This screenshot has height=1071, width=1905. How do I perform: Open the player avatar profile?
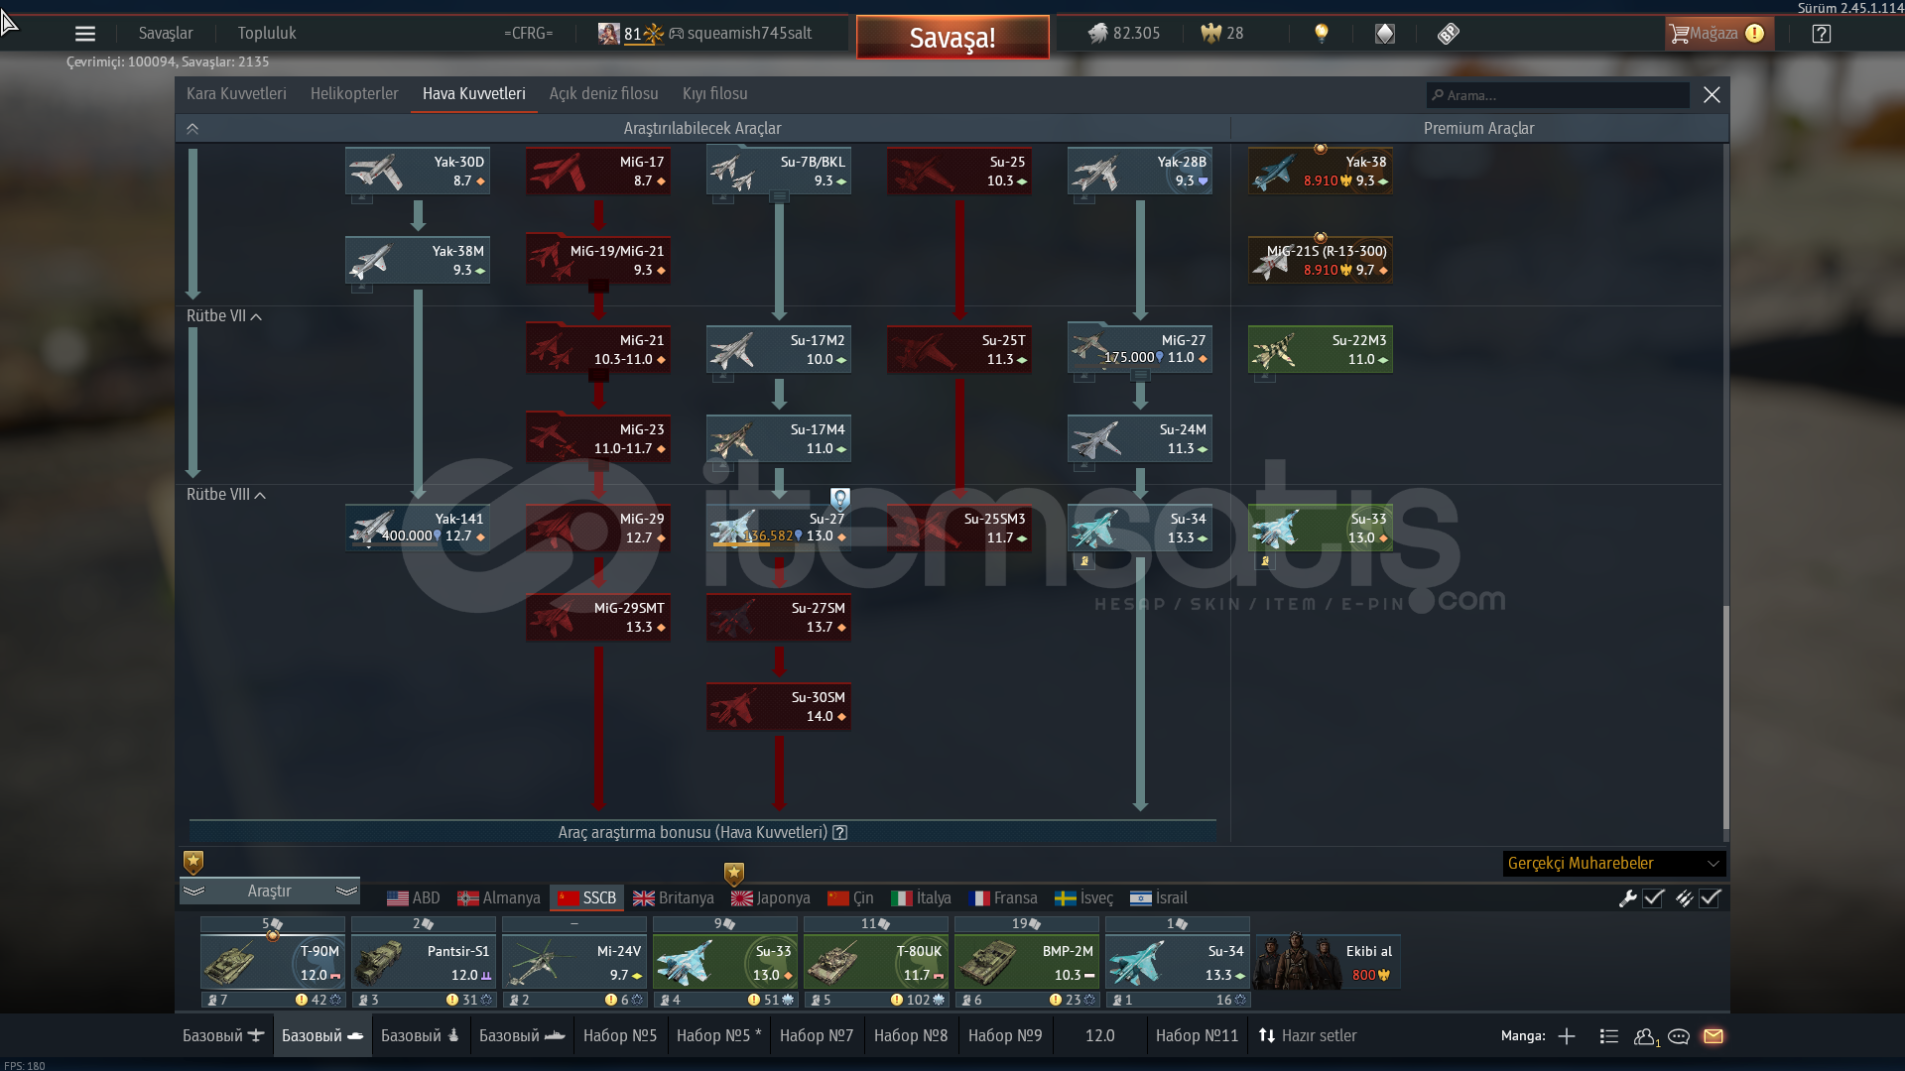point(608,34)
